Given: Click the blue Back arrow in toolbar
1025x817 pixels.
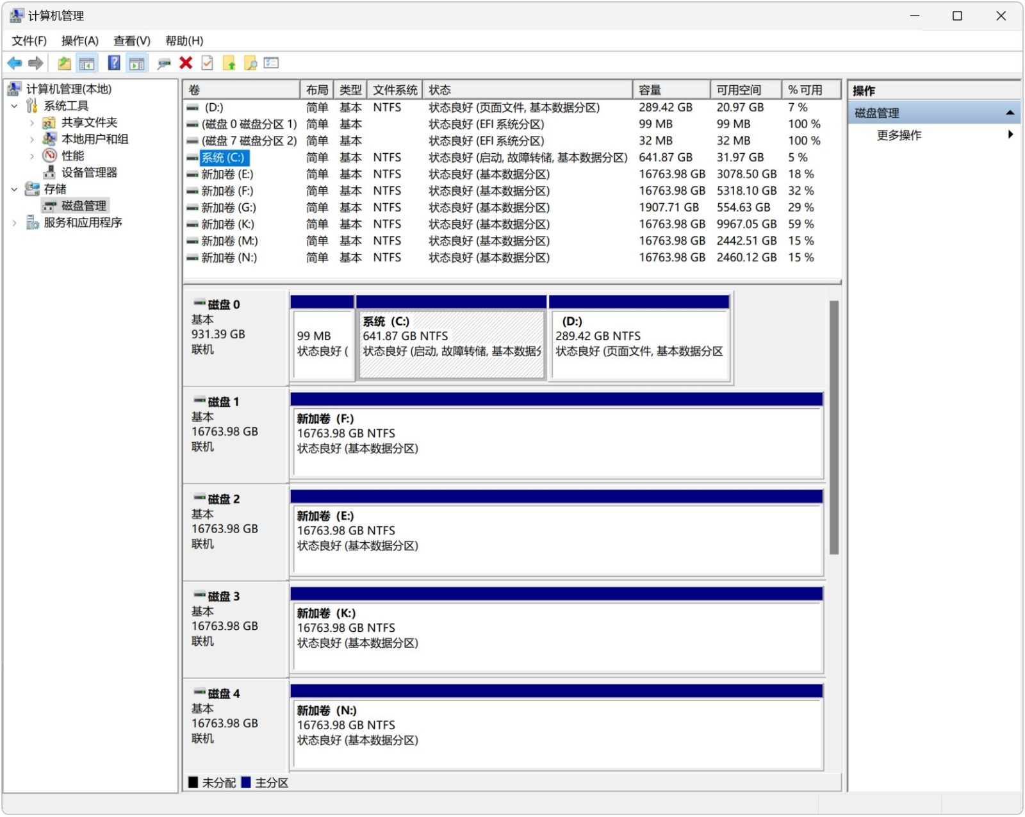Looking at the screenshot, I should [x=15, y=63].
